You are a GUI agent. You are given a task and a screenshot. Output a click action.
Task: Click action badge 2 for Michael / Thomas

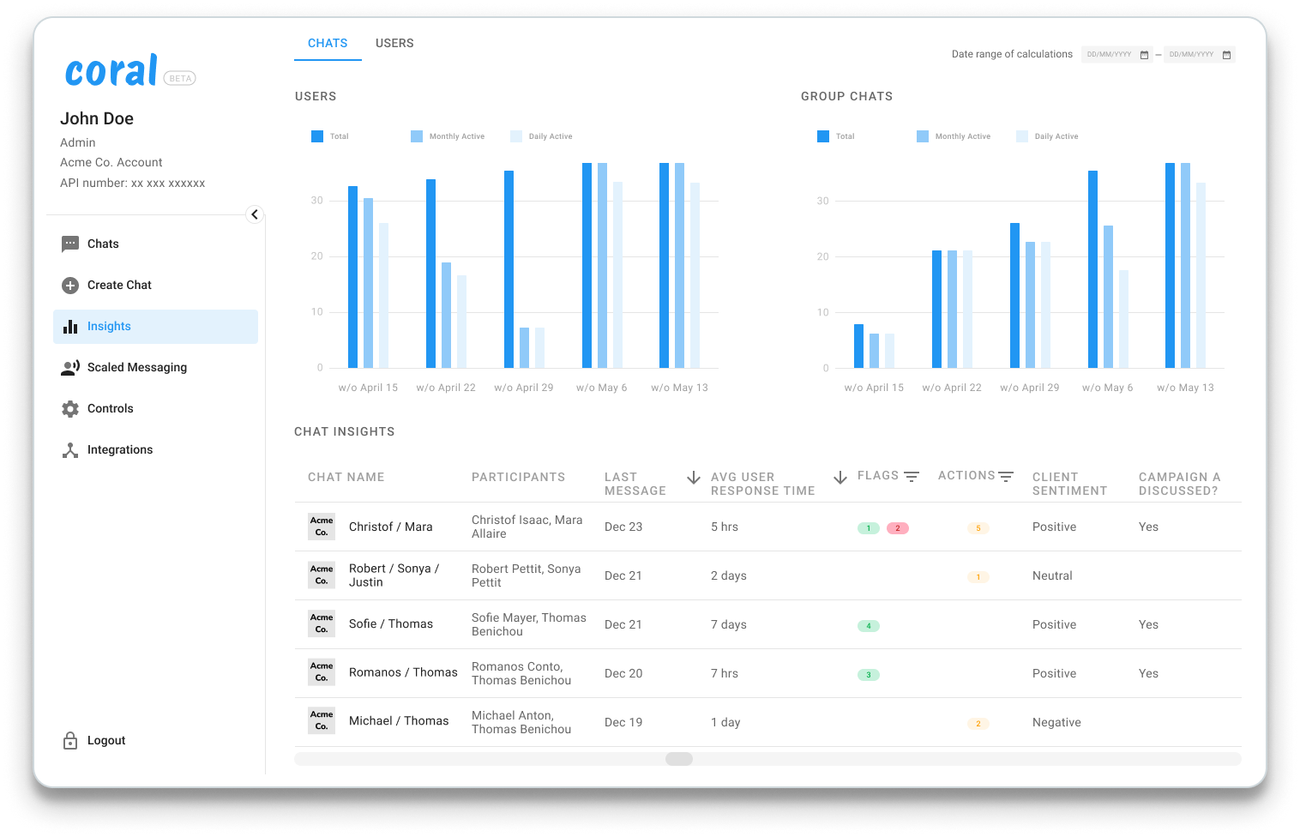click(978, 724)
